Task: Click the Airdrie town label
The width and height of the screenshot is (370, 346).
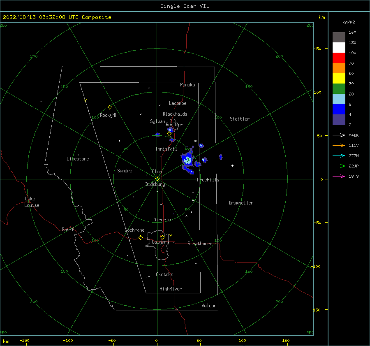Action: (x=162, y=220)
